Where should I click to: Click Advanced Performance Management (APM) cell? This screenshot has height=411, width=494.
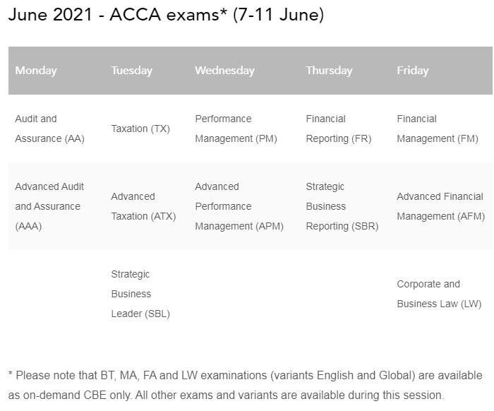click(x=239, y=206)
